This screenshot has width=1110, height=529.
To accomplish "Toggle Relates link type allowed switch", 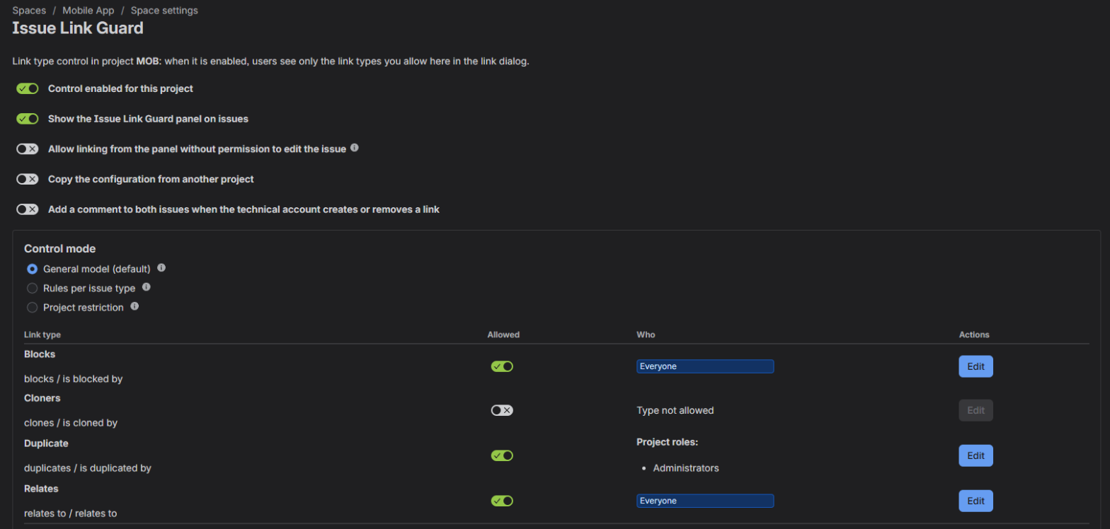I will tap(502, 501).
